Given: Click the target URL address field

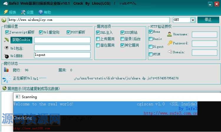Looking at the screenshot, I should [x=88, y=20].
